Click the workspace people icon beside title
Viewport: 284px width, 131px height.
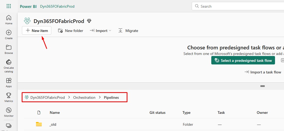click(x=27, y=21)
